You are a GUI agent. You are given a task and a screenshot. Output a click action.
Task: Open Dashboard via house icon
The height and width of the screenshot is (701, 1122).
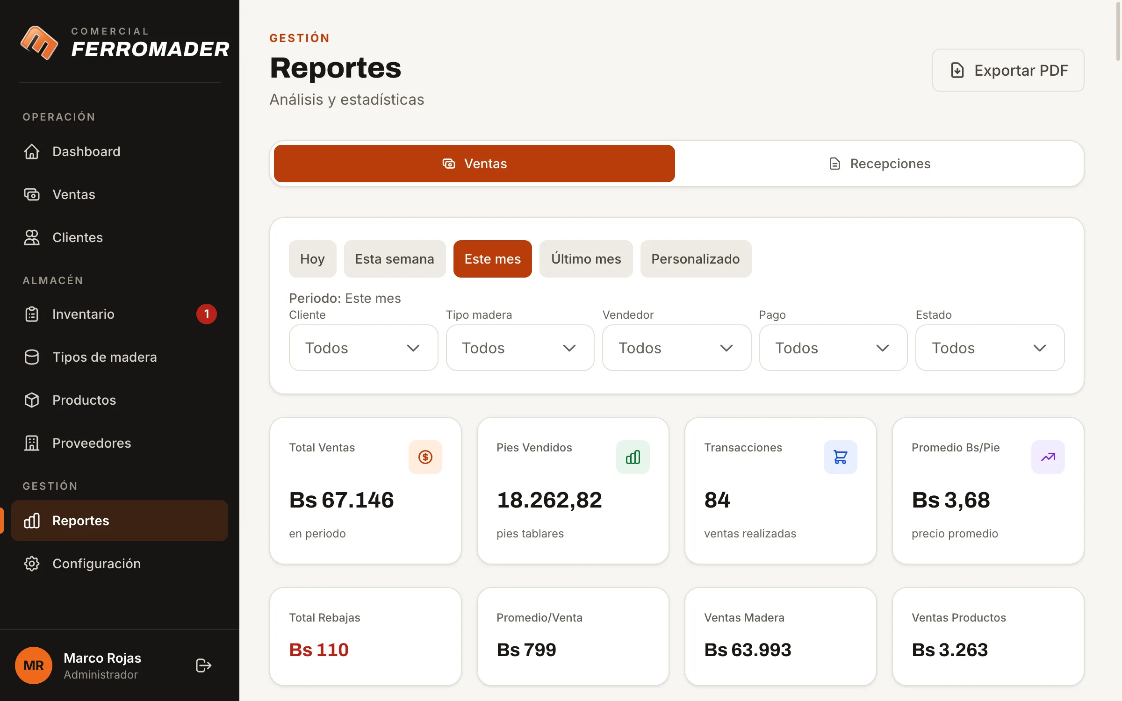click(32, 151)
